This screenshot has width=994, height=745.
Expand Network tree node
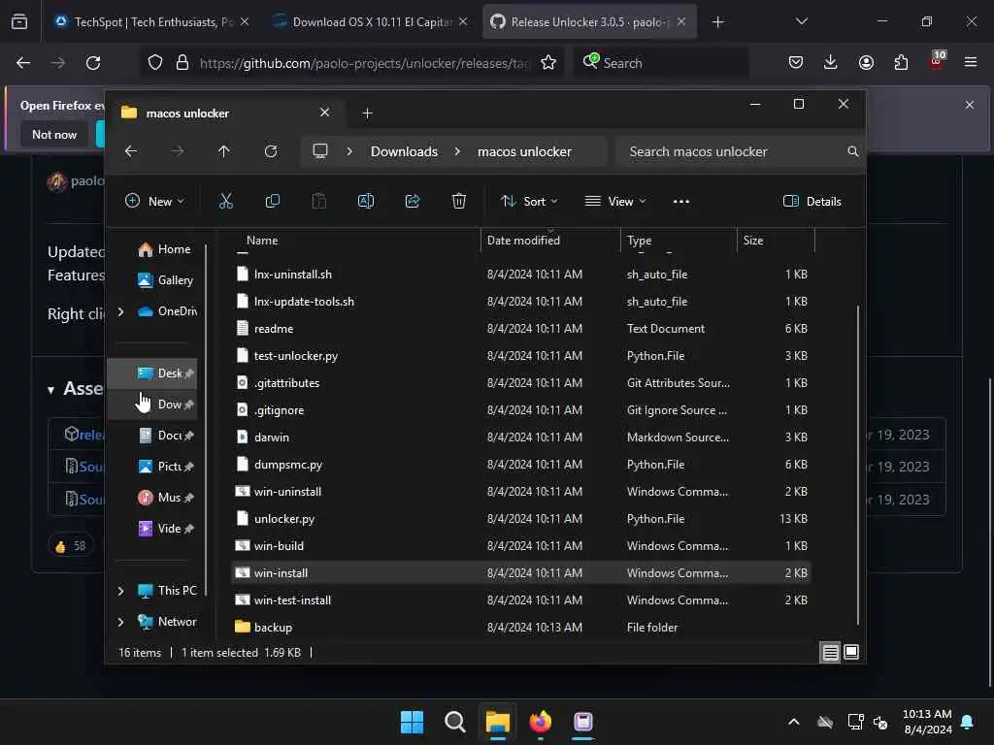pos(120,622)
